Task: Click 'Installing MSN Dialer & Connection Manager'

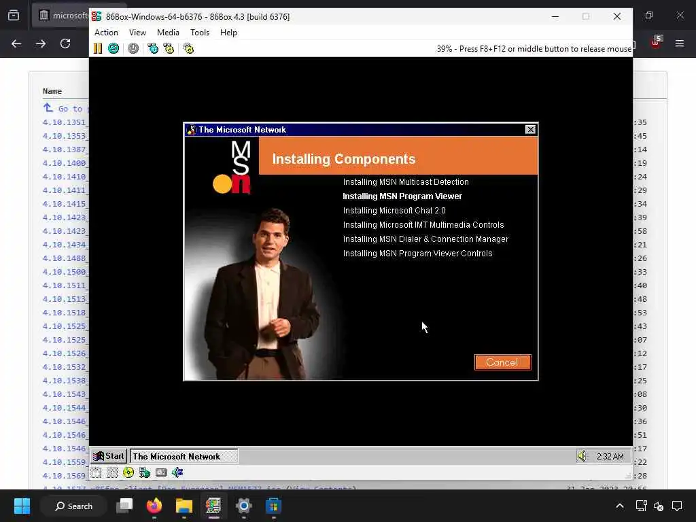Action: (425, 239)
